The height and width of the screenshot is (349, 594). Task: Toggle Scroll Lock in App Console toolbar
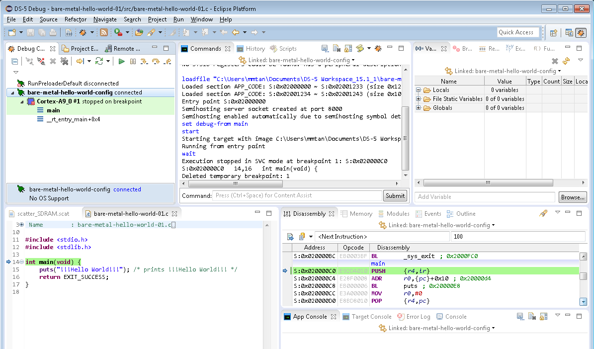(543, 316)
